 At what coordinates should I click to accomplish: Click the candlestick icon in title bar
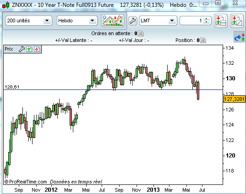[6, 5]
